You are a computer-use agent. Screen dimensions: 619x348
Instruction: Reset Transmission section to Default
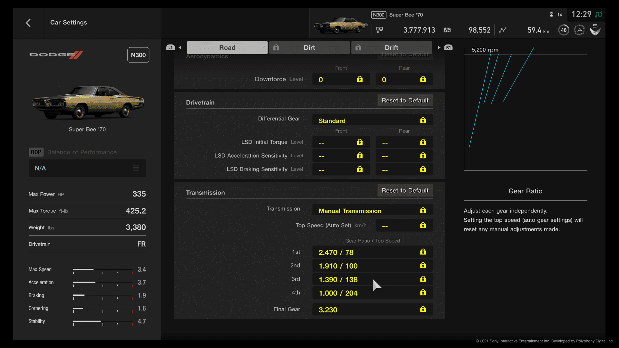(x=404, y=190)
